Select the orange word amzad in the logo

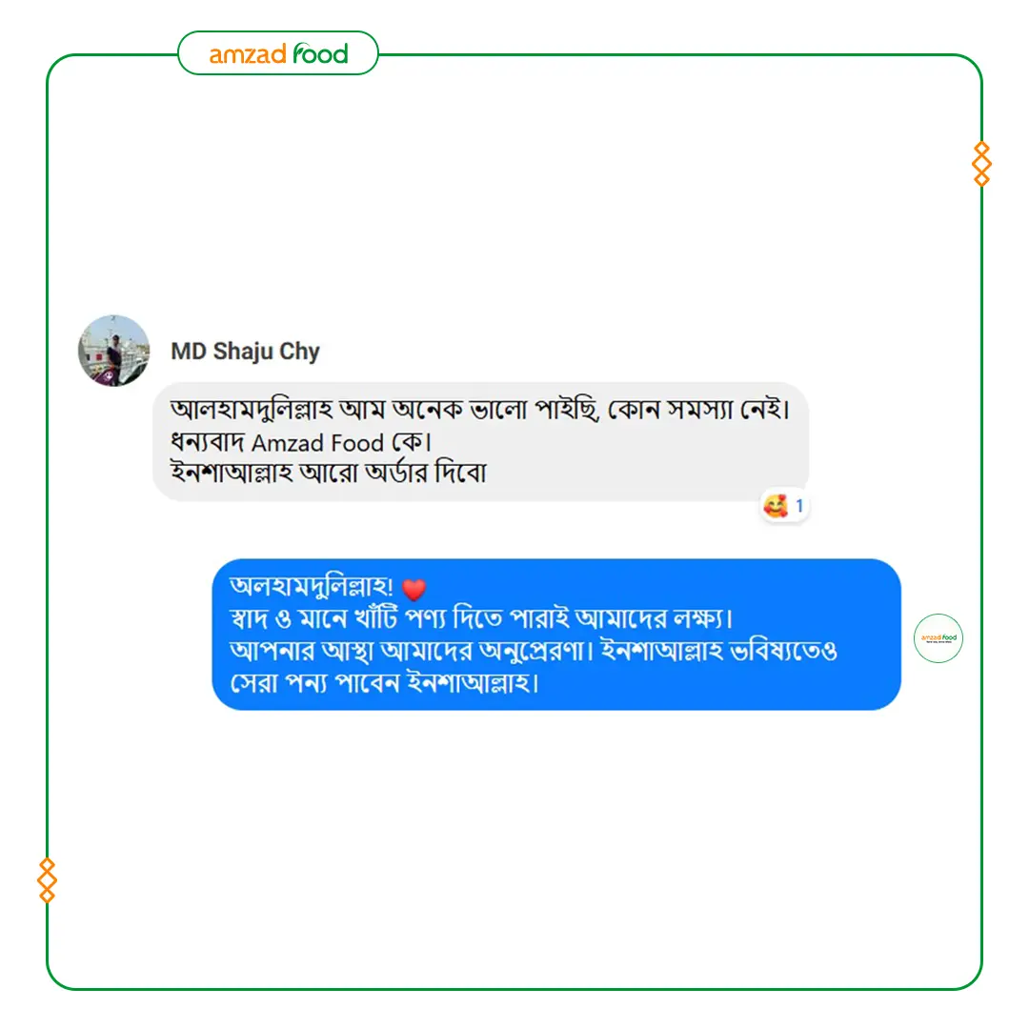tap(248, 54)
